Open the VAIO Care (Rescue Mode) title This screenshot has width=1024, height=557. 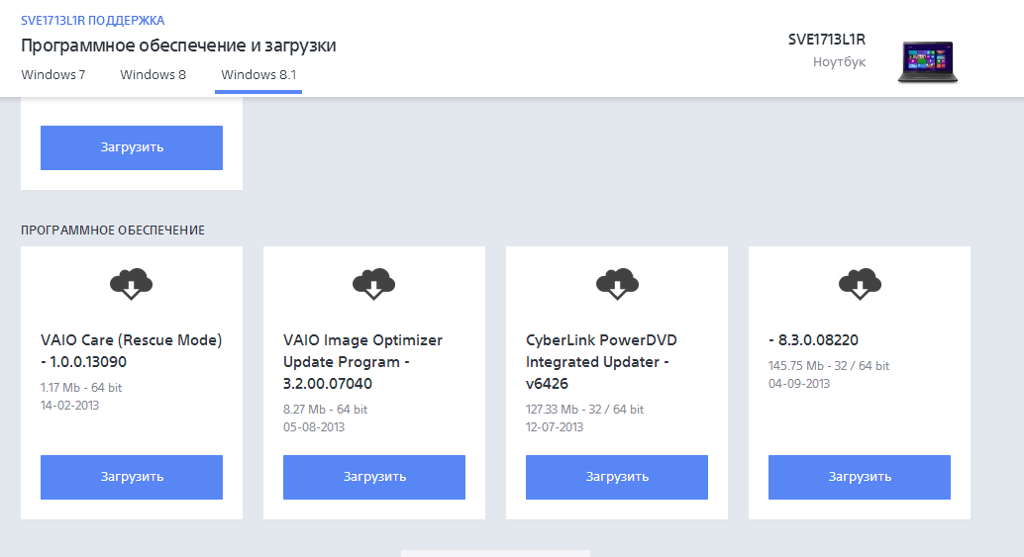point(131,350)
